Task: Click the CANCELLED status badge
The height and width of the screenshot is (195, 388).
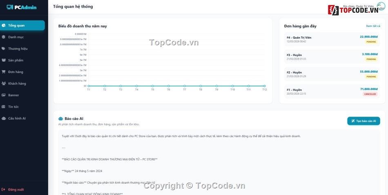Action: 370,94
